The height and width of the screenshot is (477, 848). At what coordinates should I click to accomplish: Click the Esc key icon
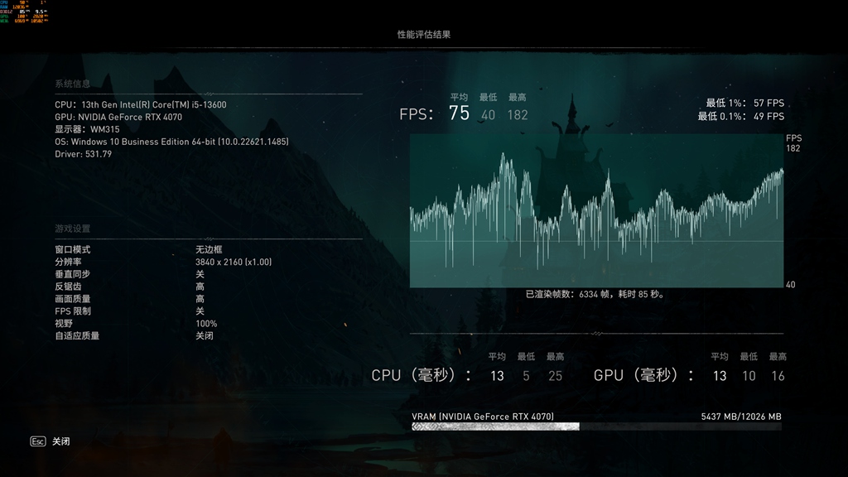point(38,441)
